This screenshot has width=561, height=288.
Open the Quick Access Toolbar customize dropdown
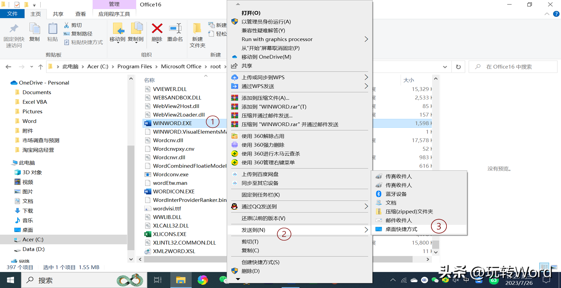coord(34,5)
